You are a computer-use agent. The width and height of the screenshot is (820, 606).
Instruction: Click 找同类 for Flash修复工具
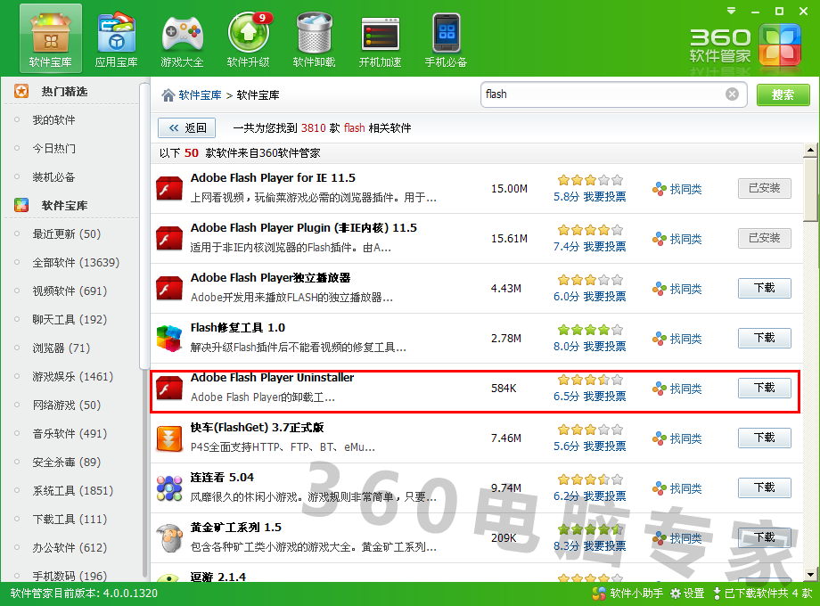pyautogui.click(x=676, y=339)
